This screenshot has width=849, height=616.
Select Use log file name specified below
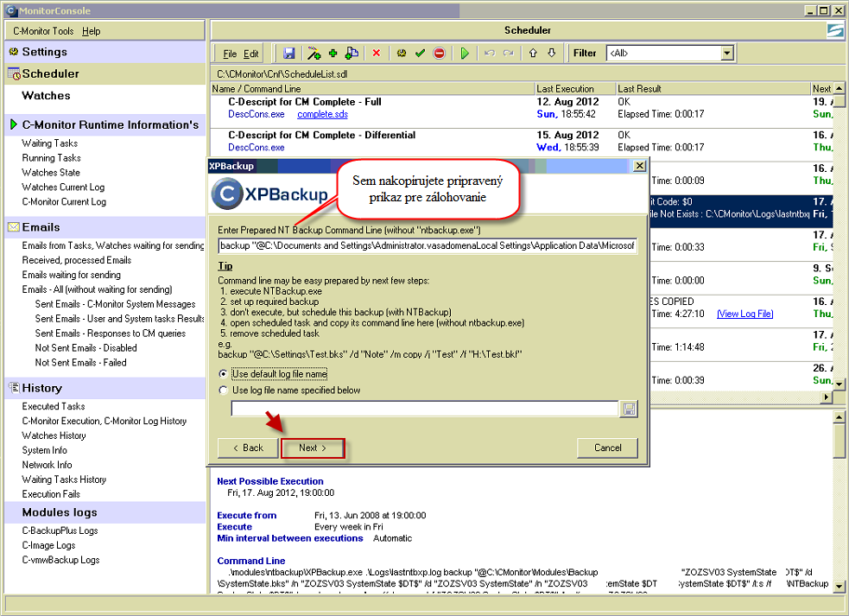point(223,391)
